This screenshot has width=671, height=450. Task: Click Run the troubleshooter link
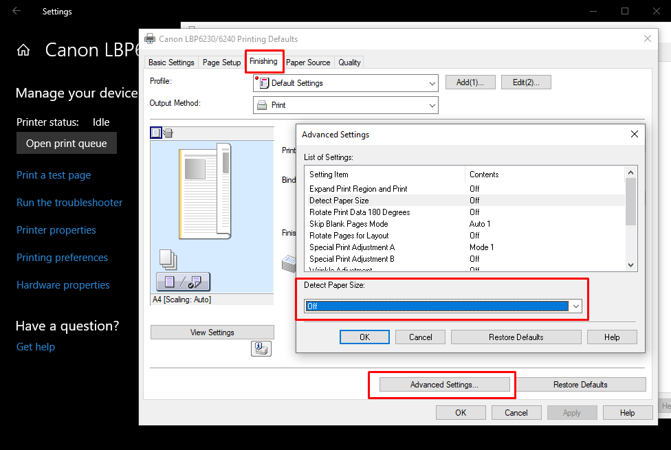point(69,203)
